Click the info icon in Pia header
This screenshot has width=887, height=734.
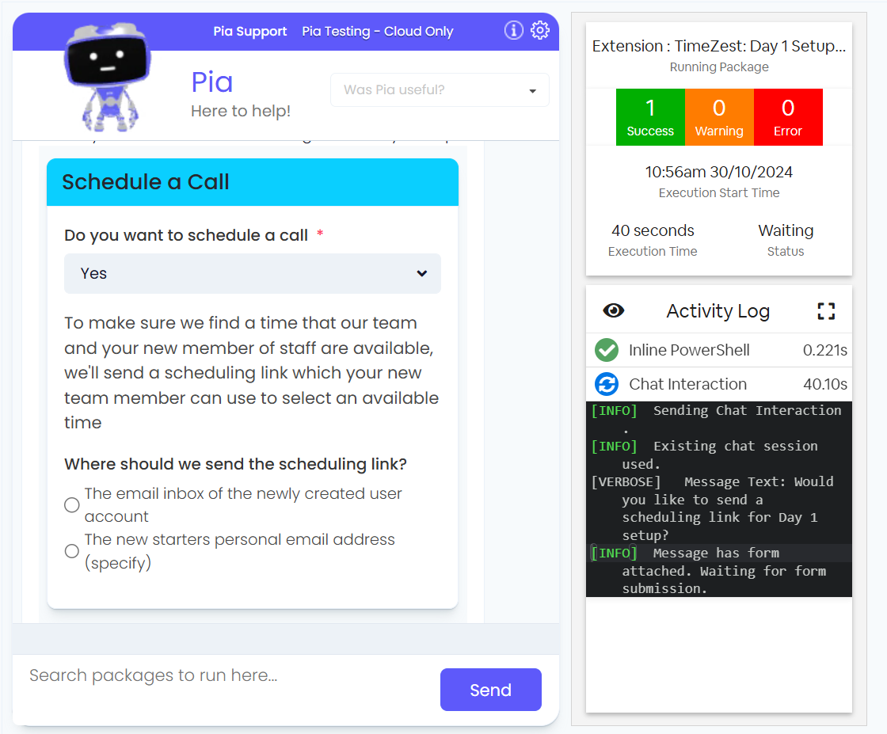pyautogui.click(x=514, y=30)
